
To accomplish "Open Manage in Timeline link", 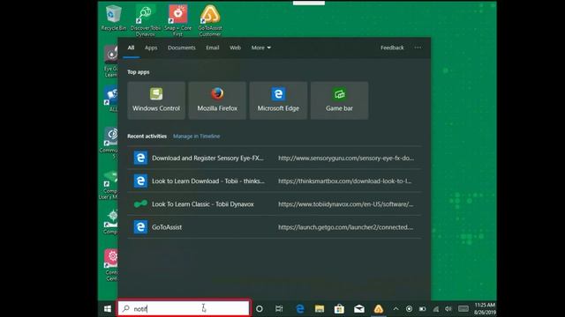I will pos(196,136).
